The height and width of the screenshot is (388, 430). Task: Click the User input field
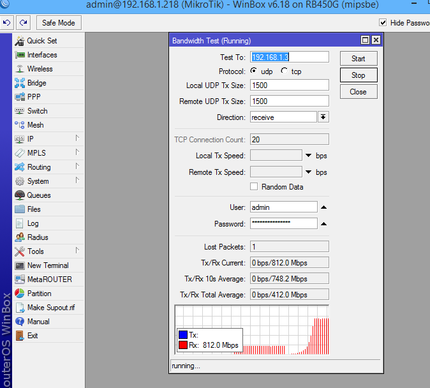click(x=284, y=207)
